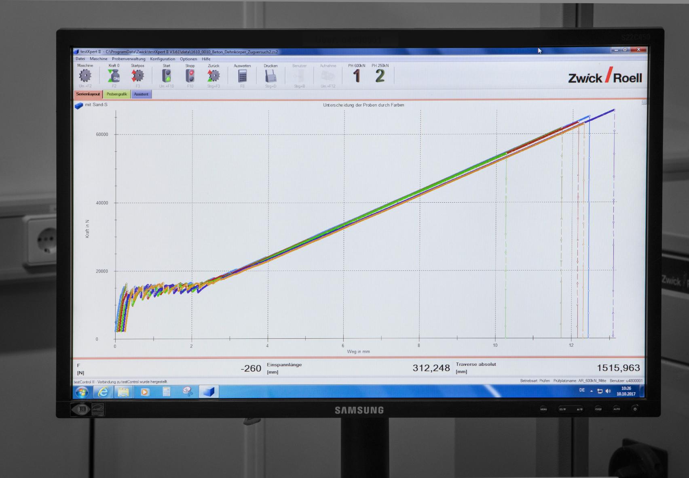Click the blue curve's vertical drop line
This screenshot has height=478, width=689.
click(x=589, y=226)
